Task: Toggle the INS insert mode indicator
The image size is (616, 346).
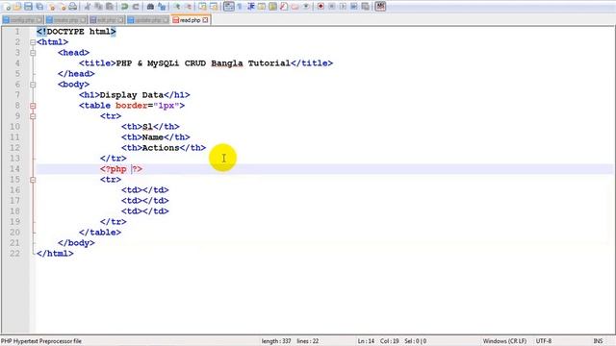Action: tap(598, 341)
